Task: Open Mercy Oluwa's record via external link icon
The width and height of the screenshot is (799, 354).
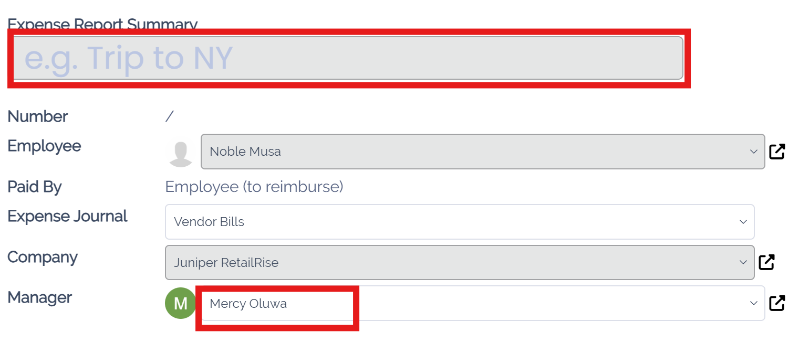Action: 777,303
